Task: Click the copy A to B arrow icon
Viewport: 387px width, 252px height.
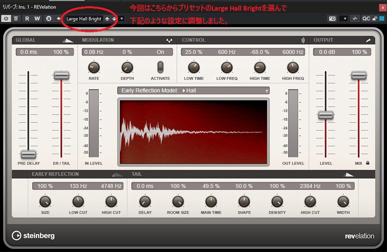Action: coord(58,18)
